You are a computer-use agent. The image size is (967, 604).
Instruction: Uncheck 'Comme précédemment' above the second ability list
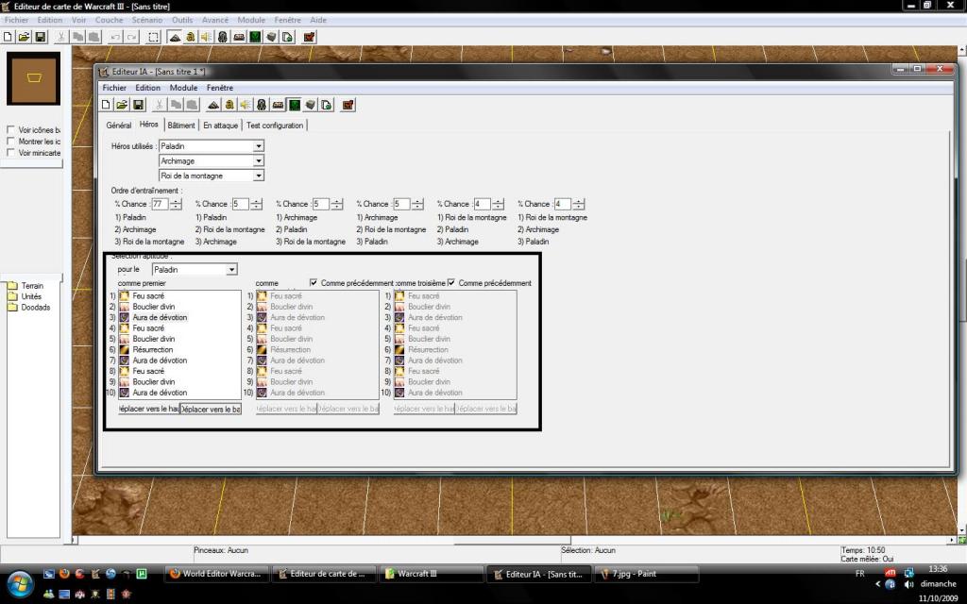[x=314, y=283]
